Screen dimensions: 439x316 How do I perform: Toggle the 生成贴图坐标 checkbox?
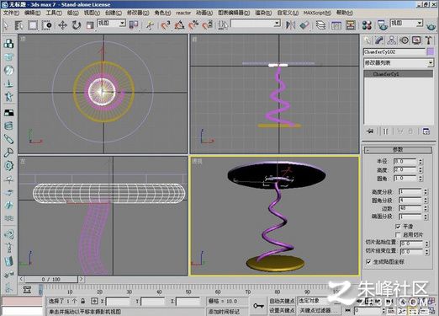(368, 262)
